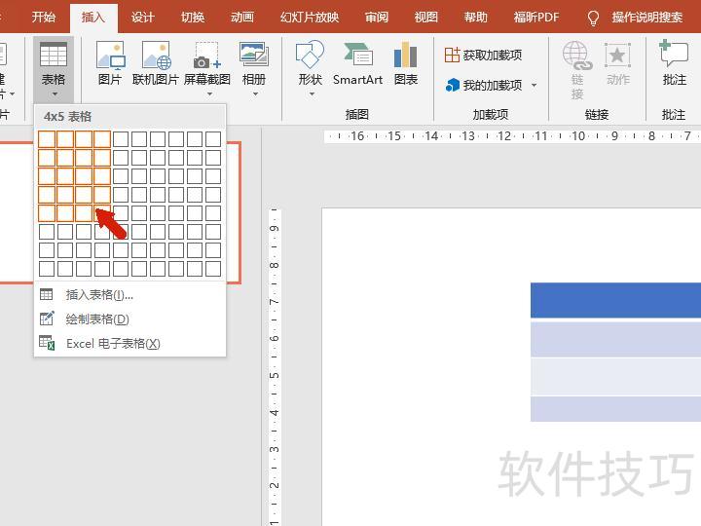Open the 设计 tab
Screen dimensions: 701x526
[142, 17]
